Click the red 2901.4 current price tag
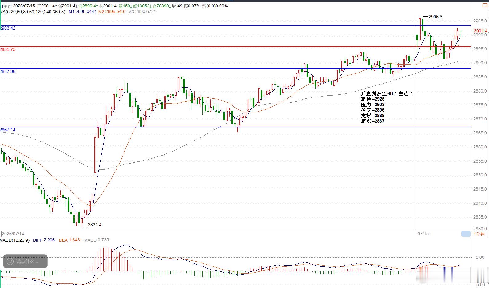Image resolution: width=489 pixels, height=288 pixels. pos(480,31)
